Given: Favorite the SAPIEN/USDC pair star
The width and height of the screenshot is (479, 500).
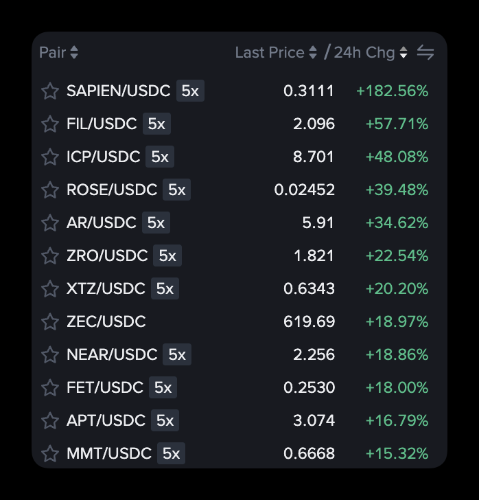Looking at the screenshot, I should [x=50, y=91].
